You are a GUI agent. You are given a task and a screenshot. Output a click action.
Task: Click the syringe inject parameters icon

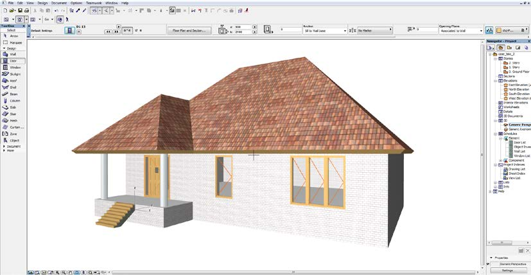[x=84, y=11]
